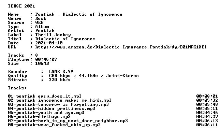221x131 pixels.
Task: Click the duration 00:08:01 of track 01
Action: (207, 96)
